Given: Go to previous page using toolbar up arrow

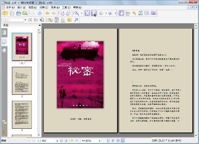Looking at the screenshot, I should (33, 13).
